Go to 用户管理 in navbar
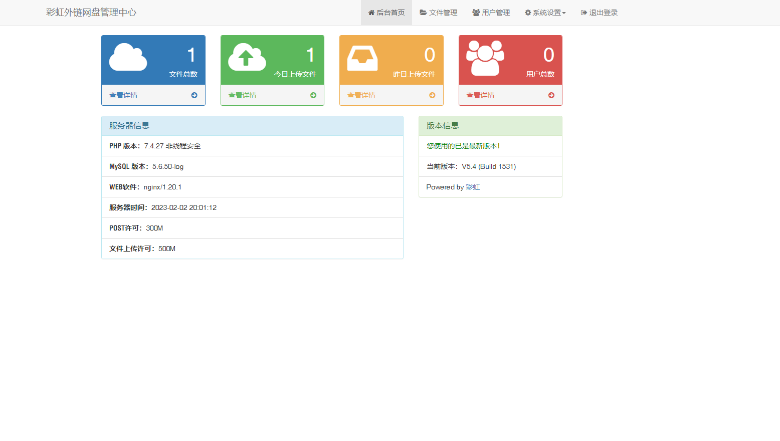 pyautogui.click(x=491, y=13)
